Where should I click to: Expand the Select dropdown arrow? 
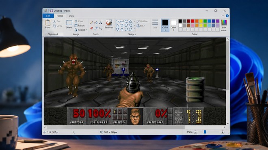[x=69, y=30]
